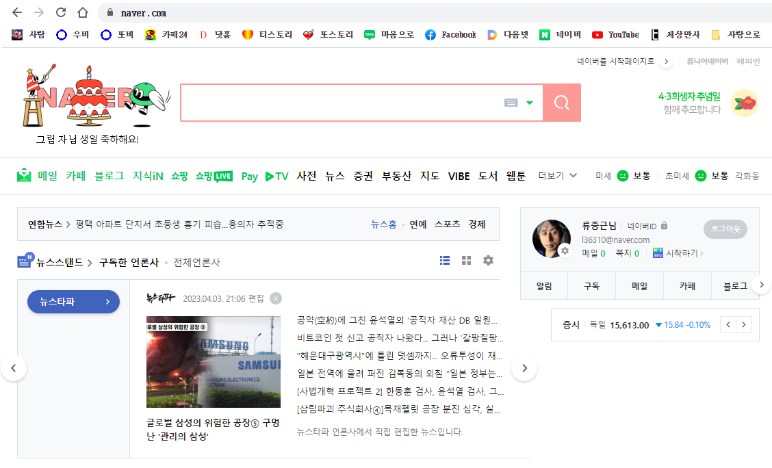
Task: Open 경제 news link
Action: 476,224
